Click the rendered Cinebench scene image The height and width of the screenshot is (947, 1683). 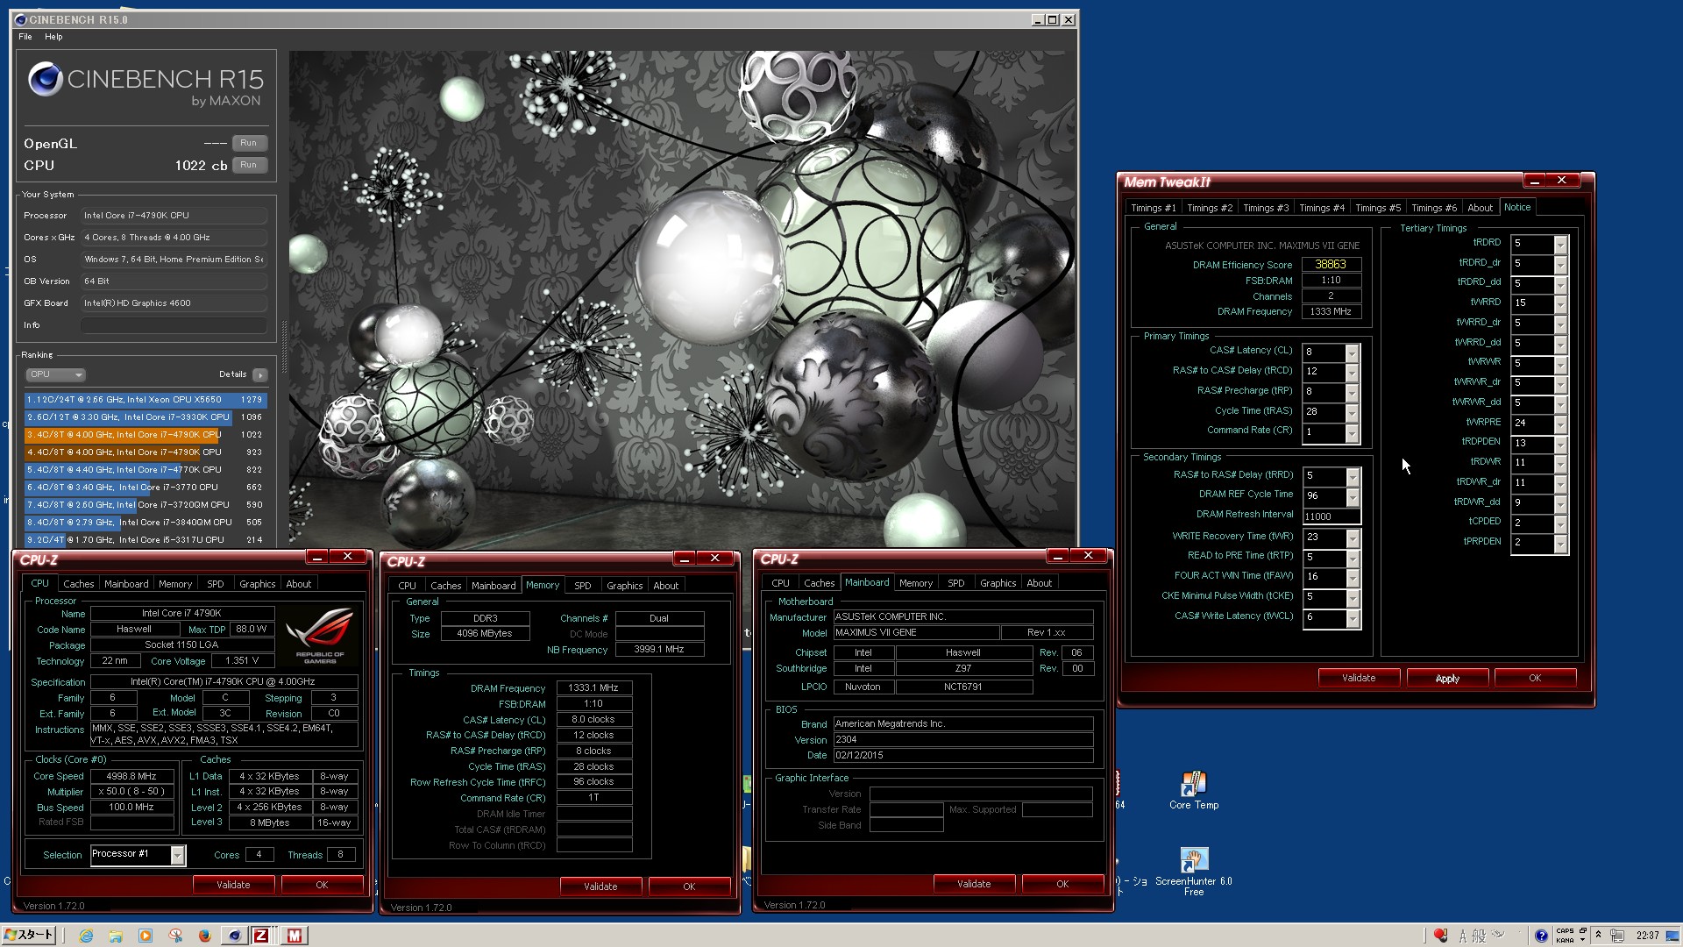point(682,298)
